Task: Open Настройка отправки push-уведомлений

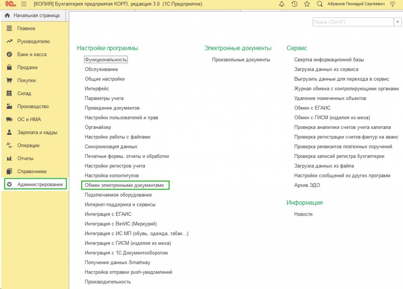Action: pyautogui.click(x=129, y=272)
